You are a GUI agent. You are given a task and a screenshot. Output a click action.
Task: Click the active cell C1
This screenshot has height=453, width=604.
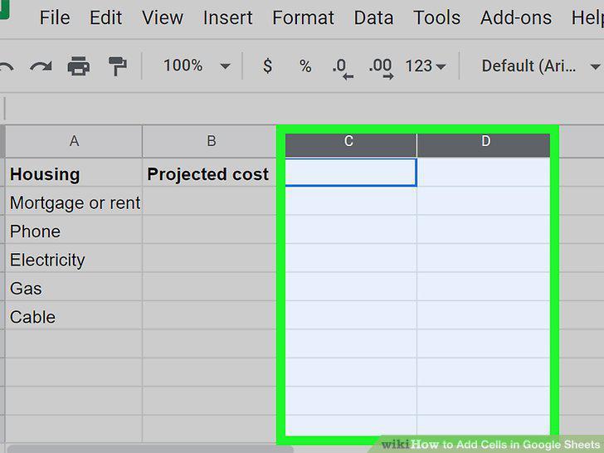tap(350, 173)
